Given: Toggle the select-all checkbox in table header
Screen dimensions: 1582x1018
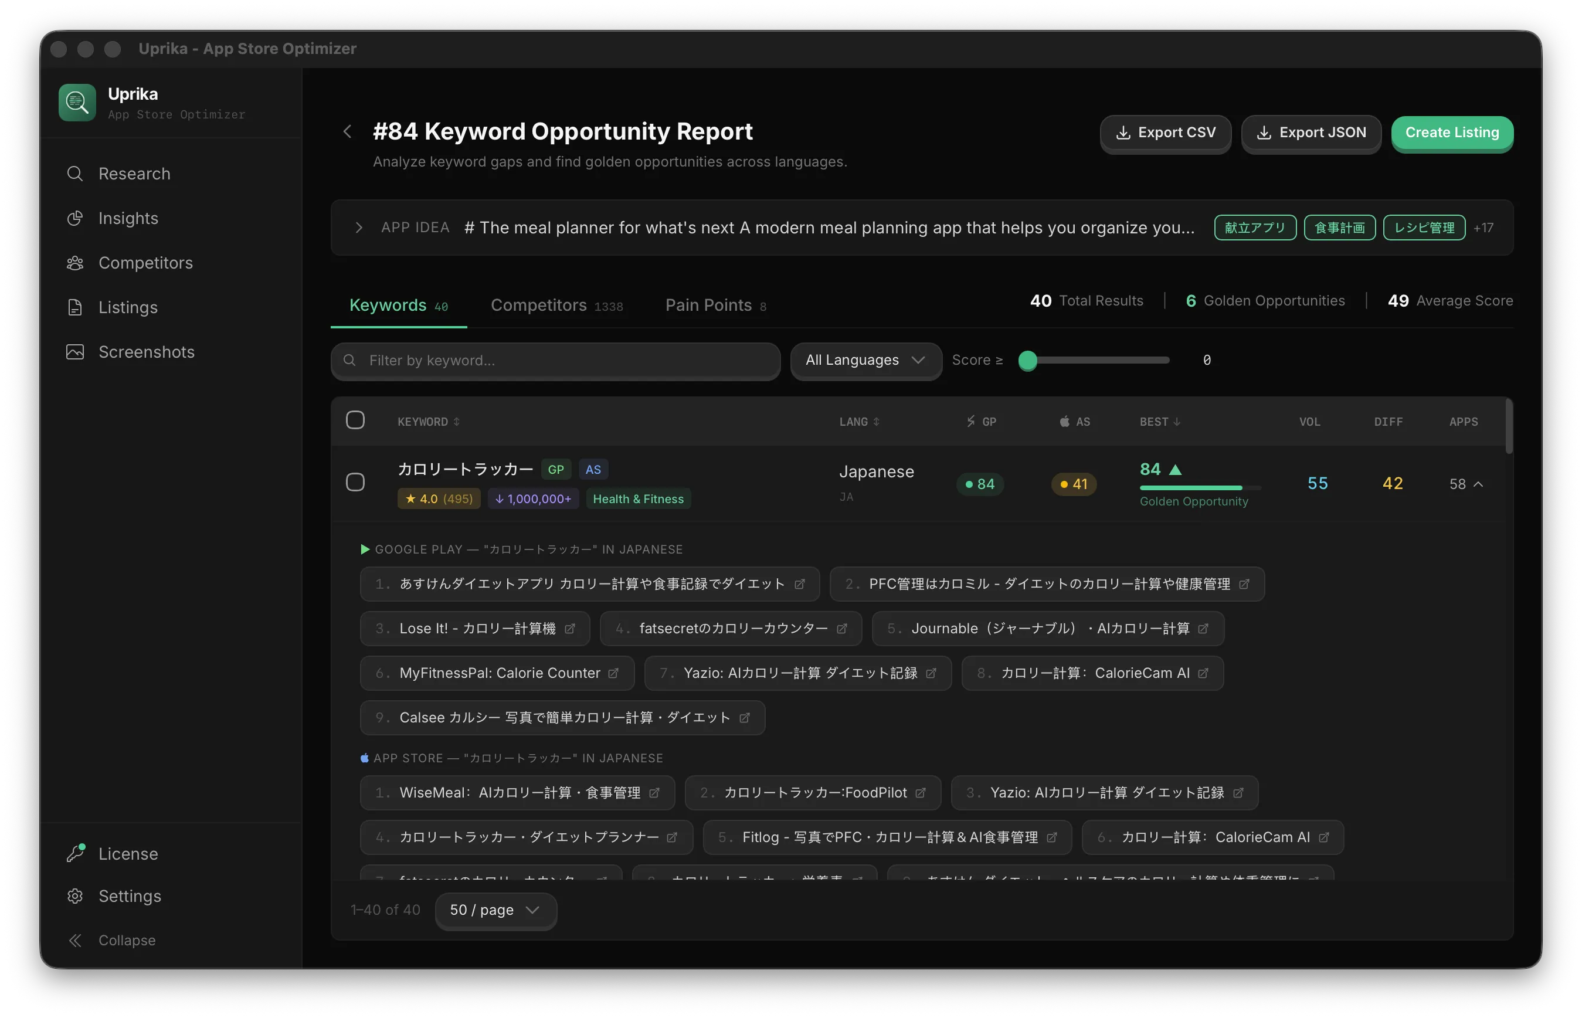Looking at the screenshot, I should point(355,420).
